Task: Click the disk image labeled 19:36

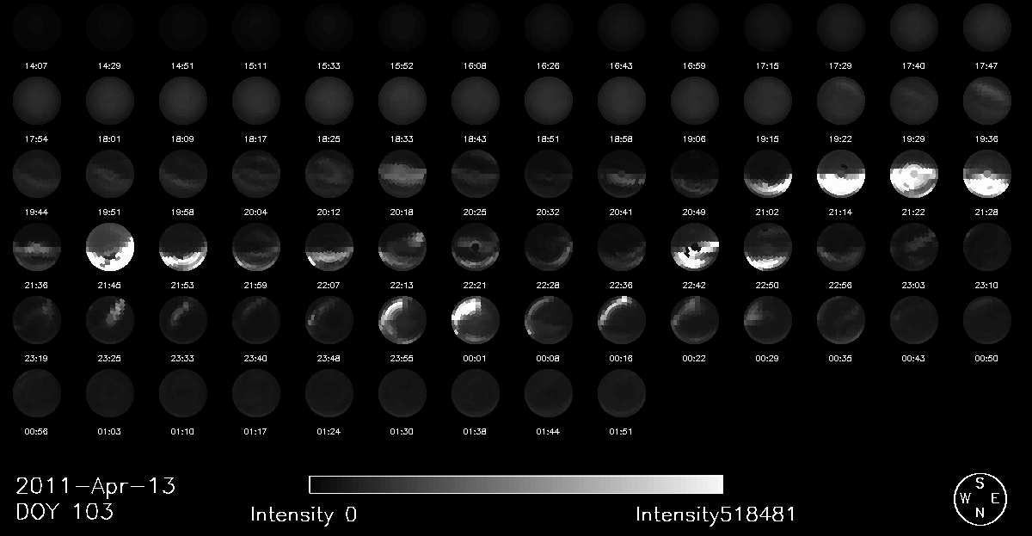Action: coord(987,100)
